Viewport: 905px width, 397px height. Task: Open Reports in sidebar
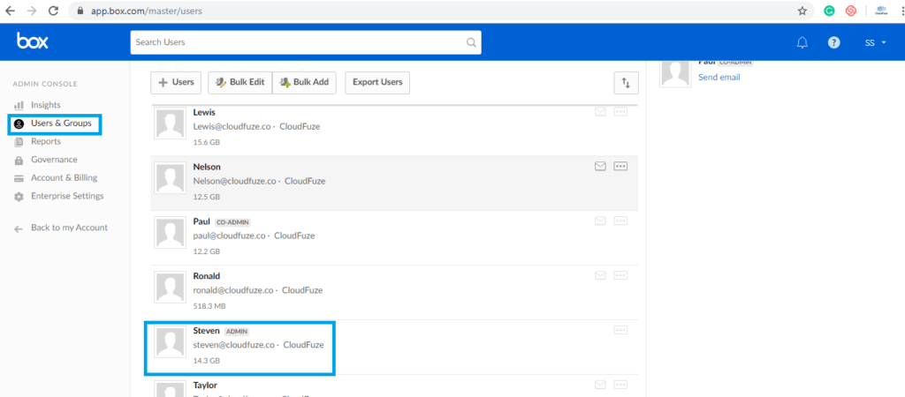(46, 141)
